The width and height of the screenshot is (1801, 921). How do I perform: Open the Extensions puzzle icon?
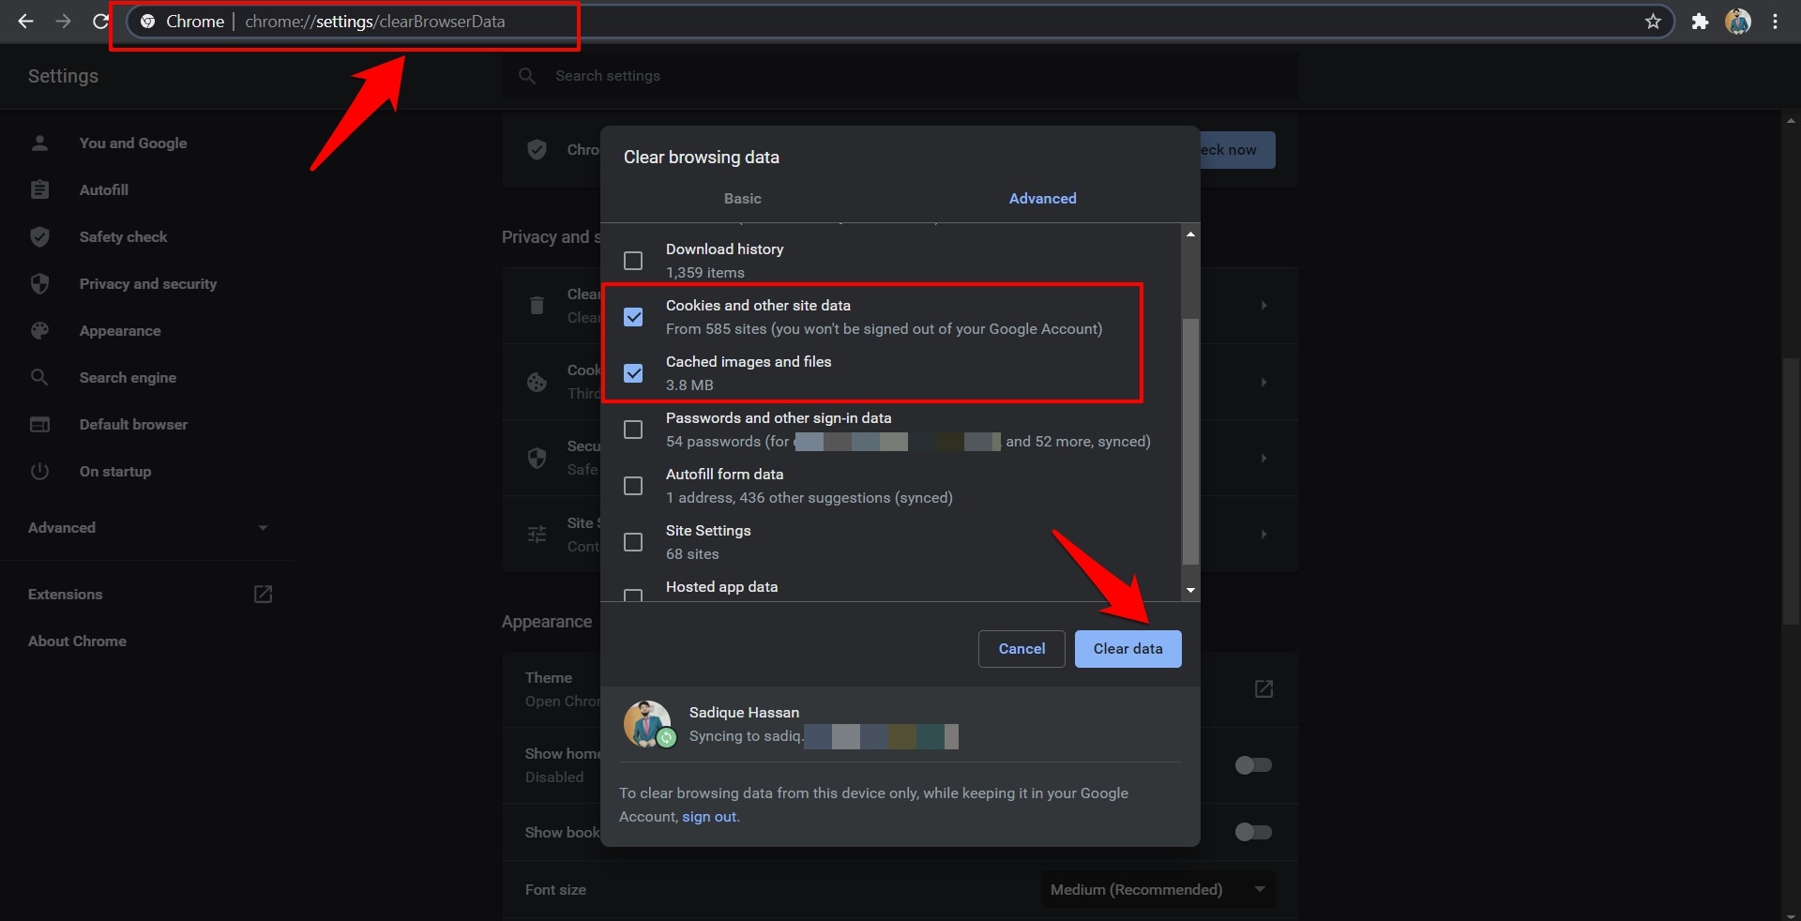(x=1700, y=22)
